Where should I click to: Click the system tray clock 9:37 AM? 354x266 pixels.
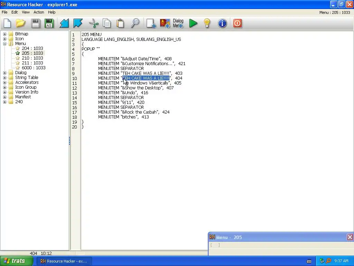click(341, 261)
